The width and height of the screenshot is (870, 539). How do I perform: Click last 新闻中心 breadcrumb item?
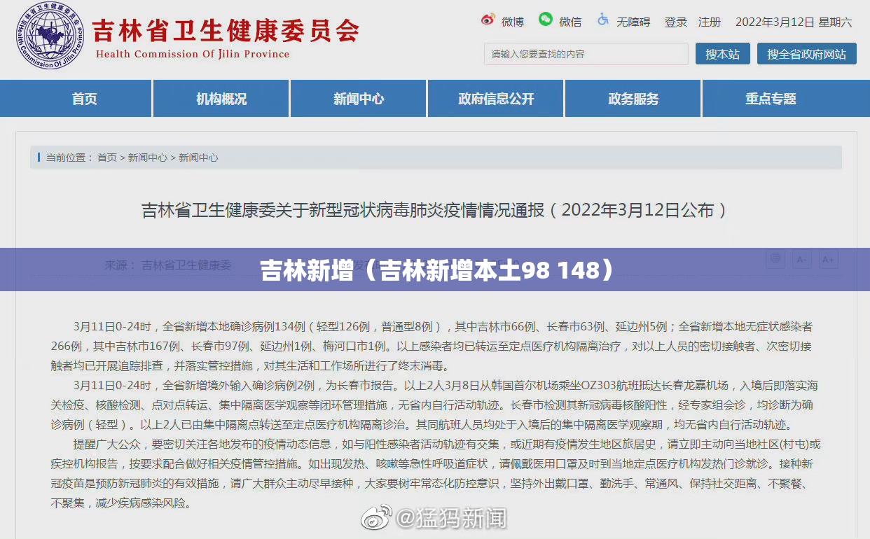point(198,157)
